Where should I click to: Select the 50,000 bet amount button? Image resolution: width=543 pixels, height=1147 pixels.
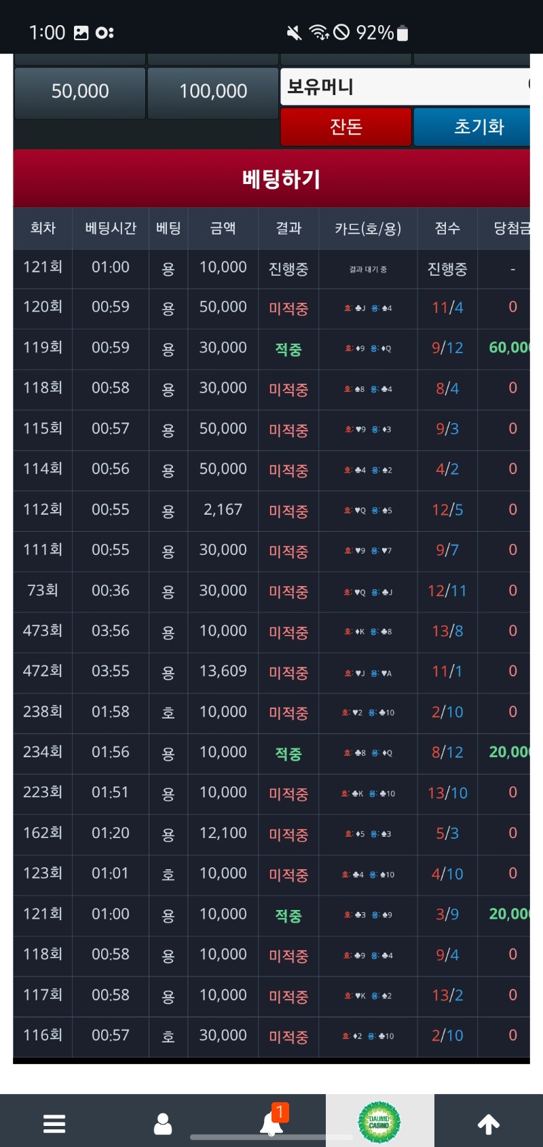click(x=80, y=91)
